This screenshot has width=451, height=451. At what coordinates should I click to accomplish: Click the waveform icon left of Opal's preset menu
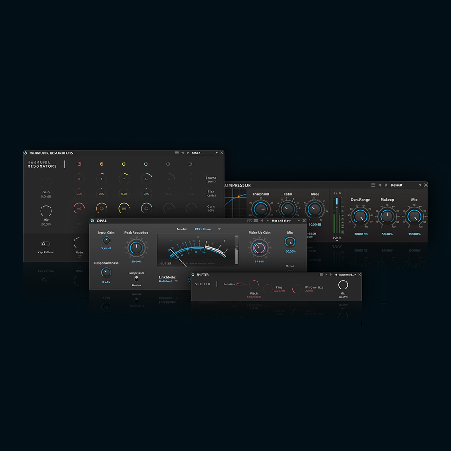(250, 221)
